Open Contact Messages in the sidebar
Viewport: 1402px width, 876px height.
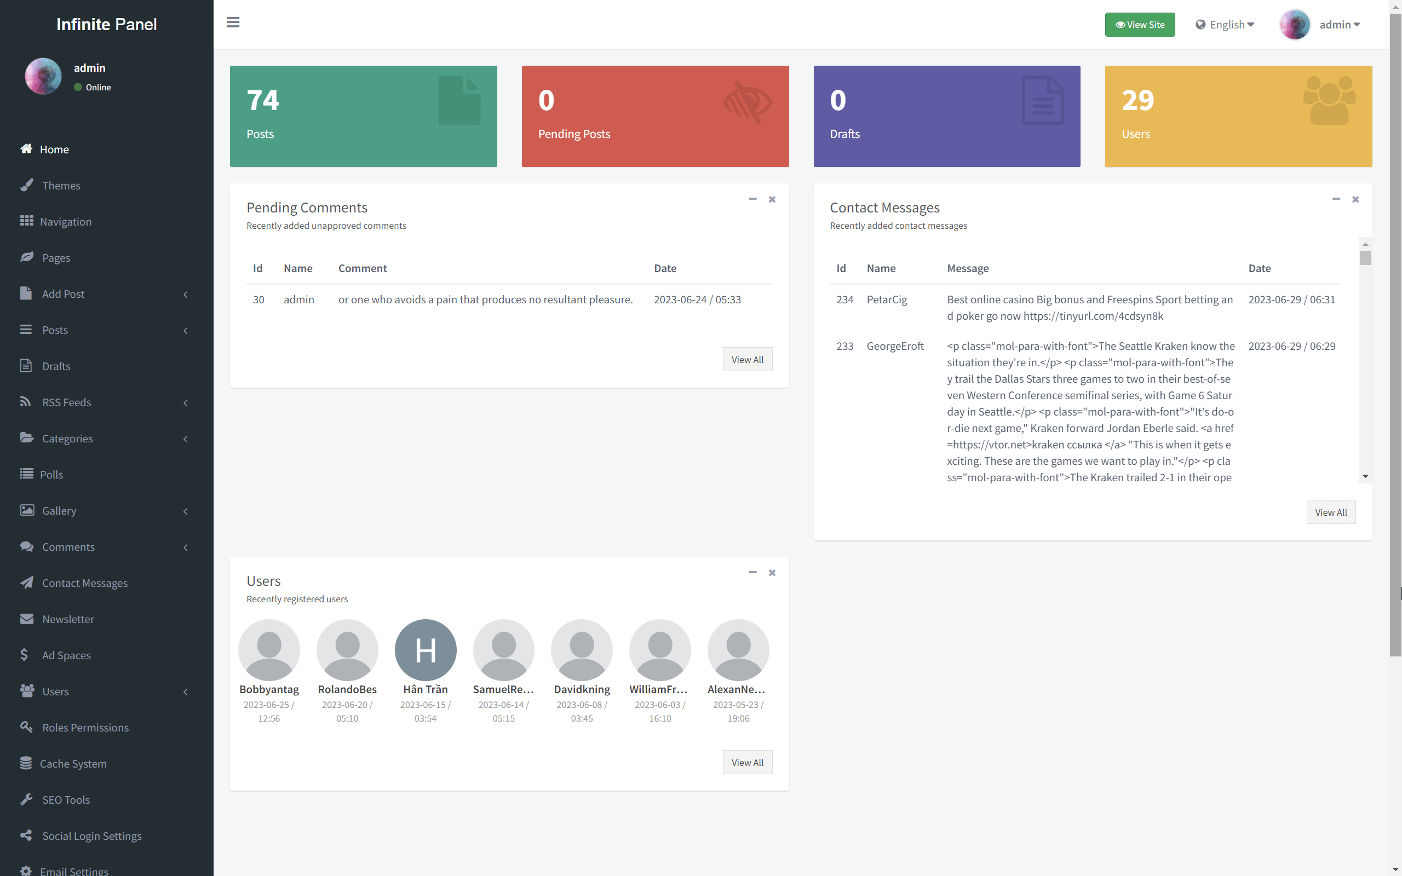pos(84,583)
